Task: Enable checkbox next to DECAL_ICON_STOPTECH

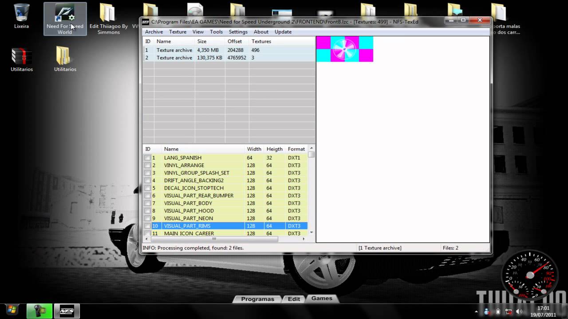Action: coord(147,188)
